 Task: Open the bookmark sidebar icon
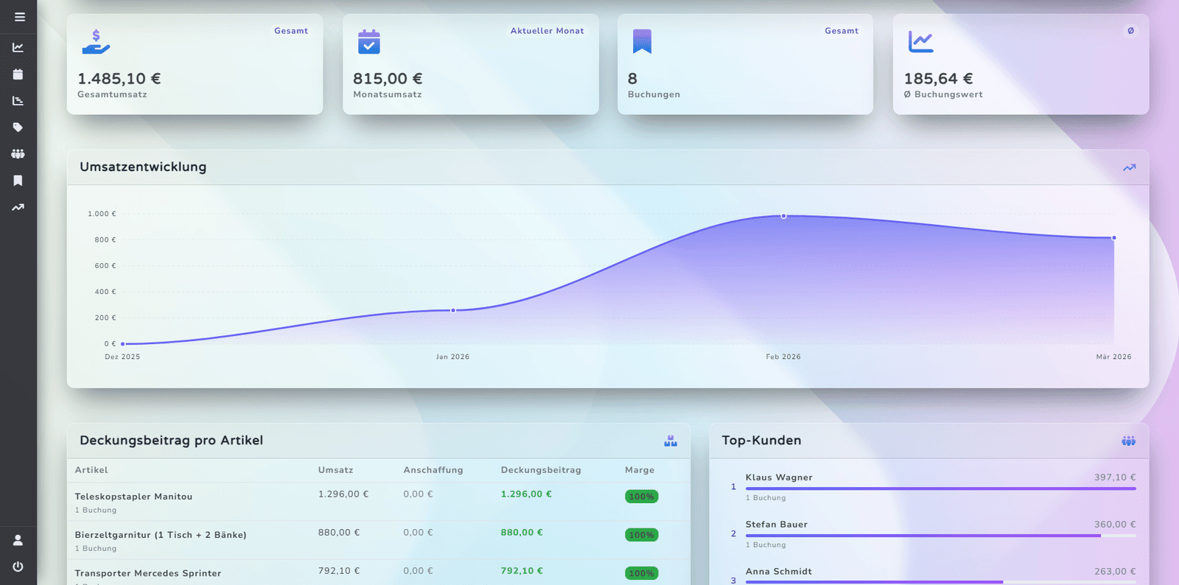18,181
